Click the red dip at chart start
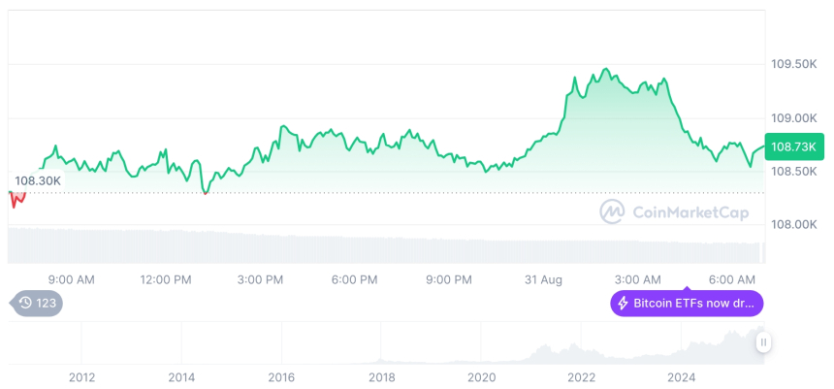This screenshot has width=834, height=389. pyautogui.click(x=16, y=199)
